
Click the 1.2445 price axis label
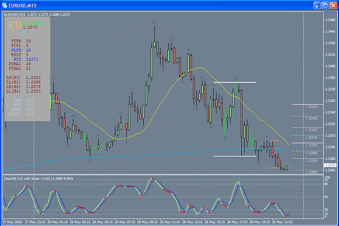(330, 31)
